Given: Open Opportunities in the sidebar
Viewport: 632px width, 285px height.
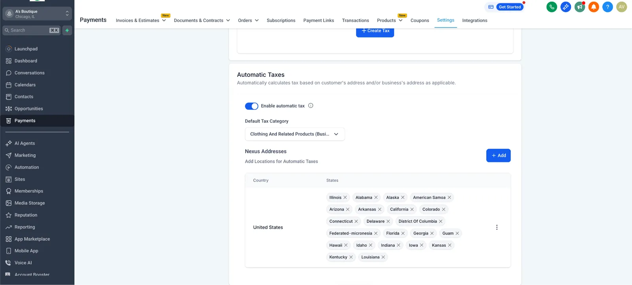Looking at the screenshot, I should (28, 109).
